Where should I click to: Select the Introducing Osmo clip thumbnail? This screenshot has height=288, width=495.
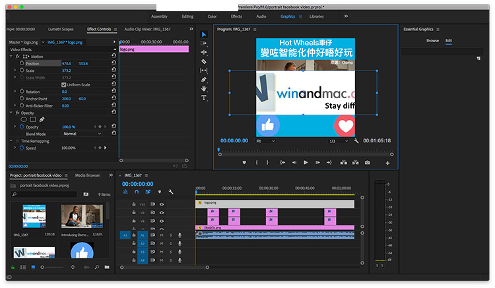[82, 216]
